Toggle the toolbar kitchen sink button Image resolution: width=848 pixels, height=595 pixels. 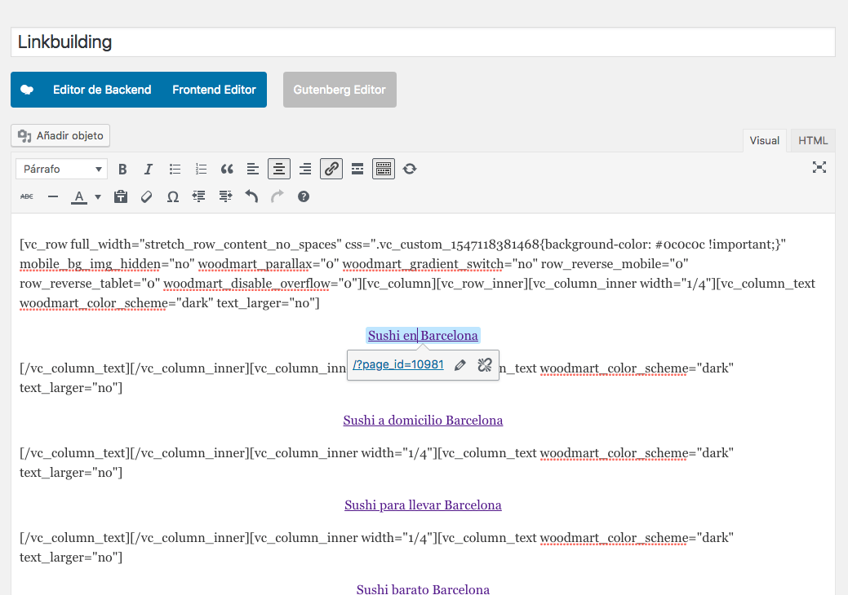pos(384,169)
